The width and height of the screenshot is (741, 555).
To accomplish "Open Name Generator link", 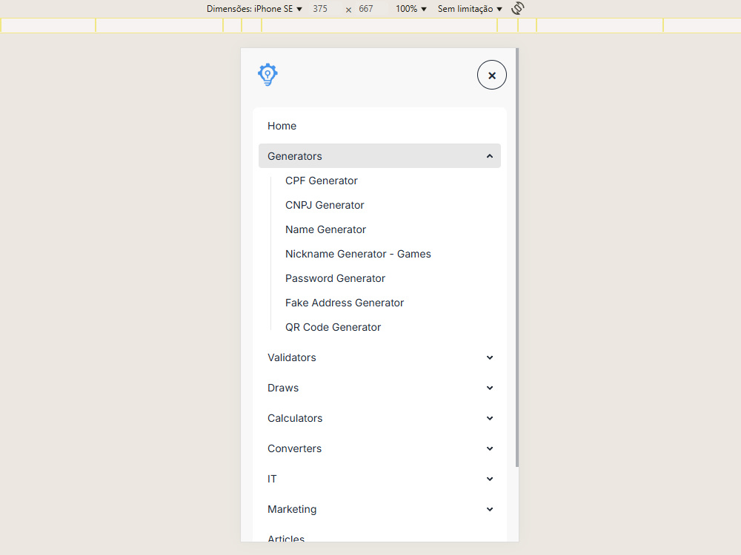I will (325, 230).
